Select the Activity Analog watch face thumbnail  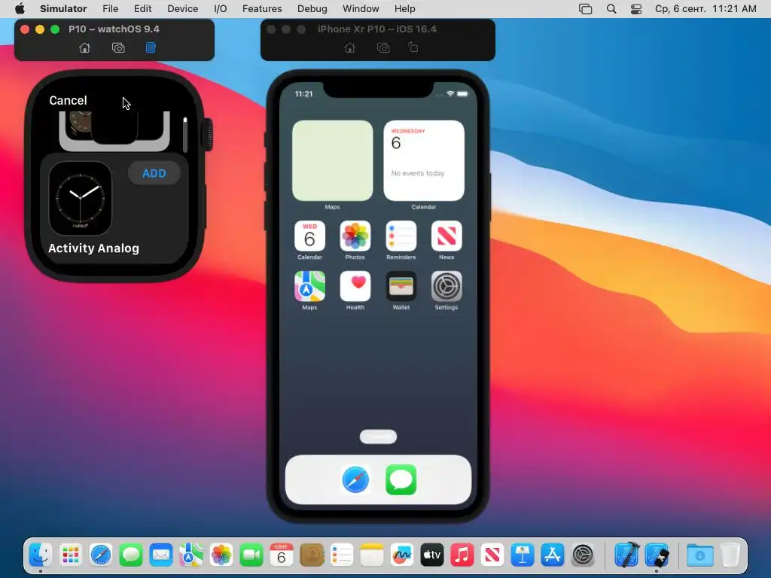(x=80, y=199)
